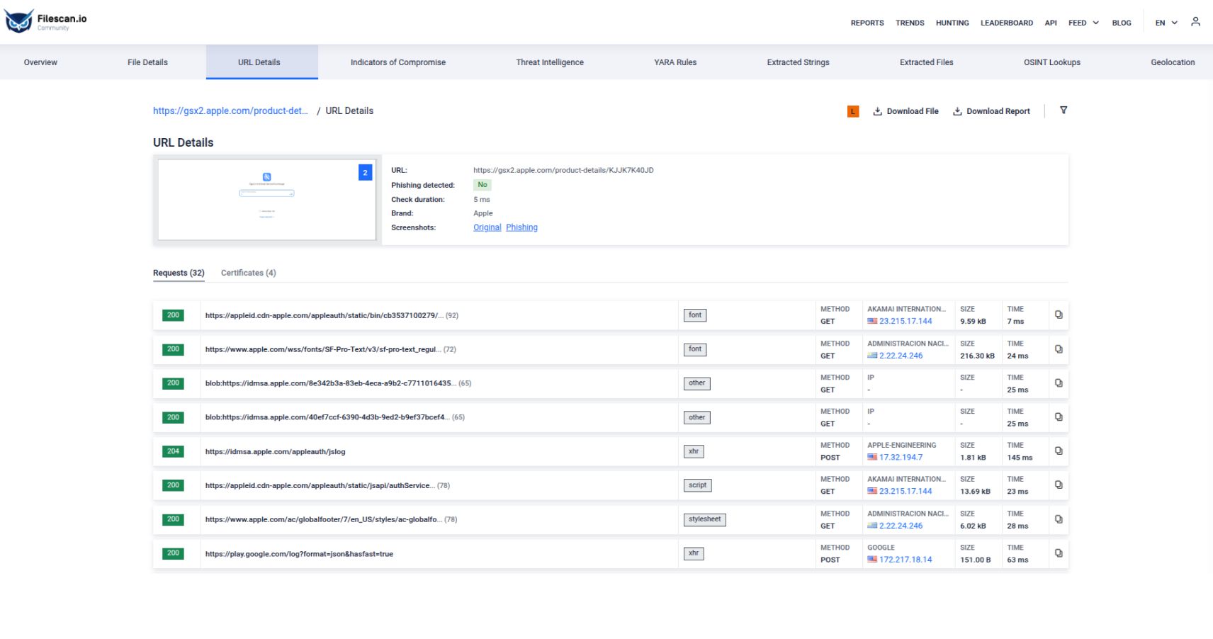Viewport: 1213px width, 639px height.
Task: Click the page screenshot thumbnail
Action: pyautogui.click(x=266, y=199)
